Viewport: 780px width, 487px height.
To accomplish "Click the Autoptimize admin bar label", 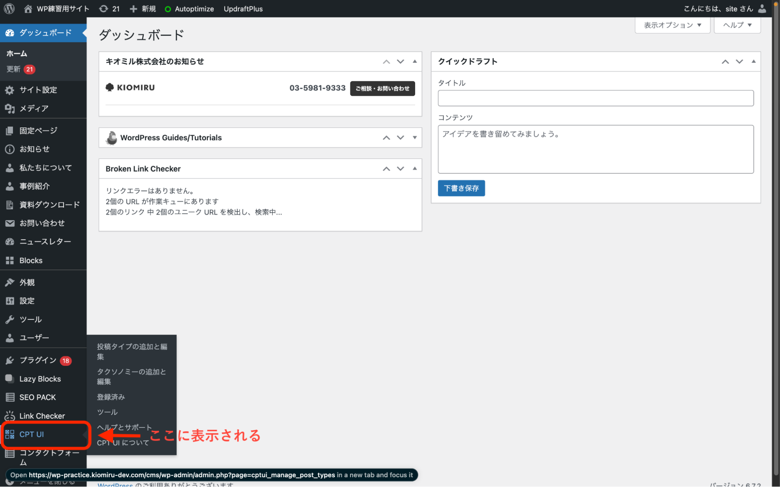I will (x=194, y=9).
